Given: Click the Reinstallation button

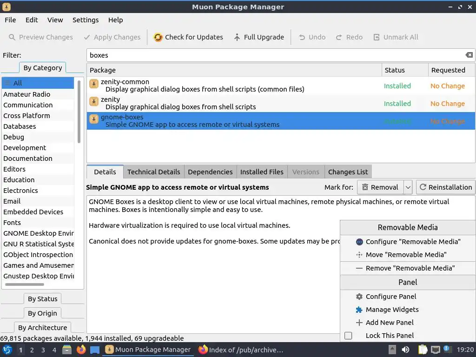Looking at the screenshot, I should coord(445,187).
